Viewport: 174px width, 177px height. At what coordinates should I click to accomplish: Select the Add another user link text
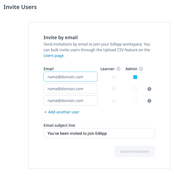pyautogui.click(x=64, y=112)
